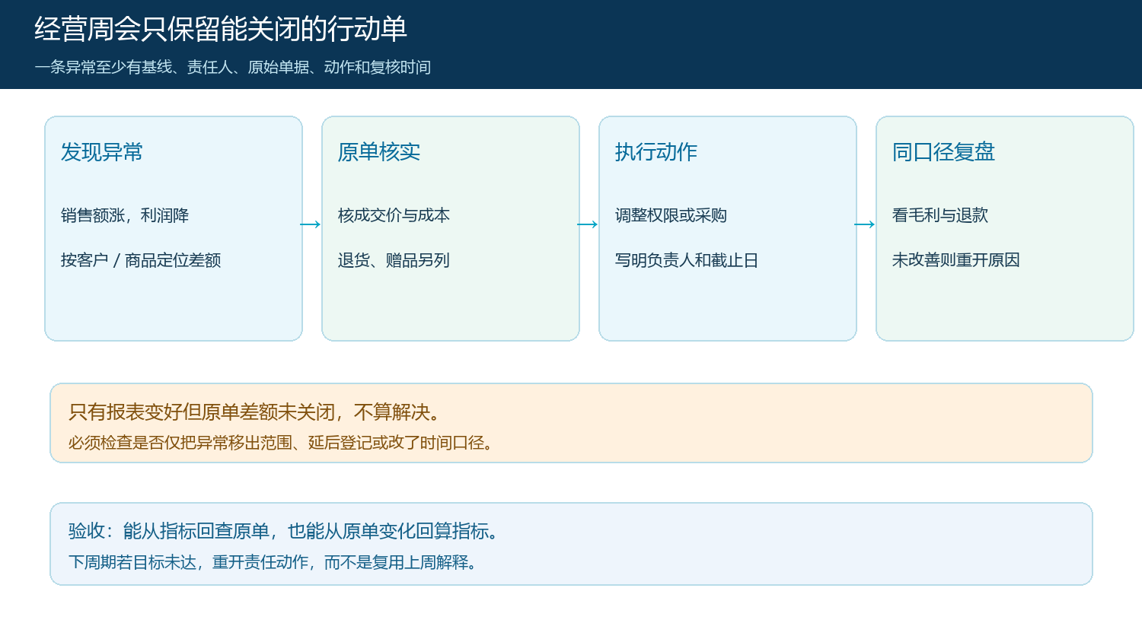Select the subtitle starting 一条异常至少有基线

[233, 67]
